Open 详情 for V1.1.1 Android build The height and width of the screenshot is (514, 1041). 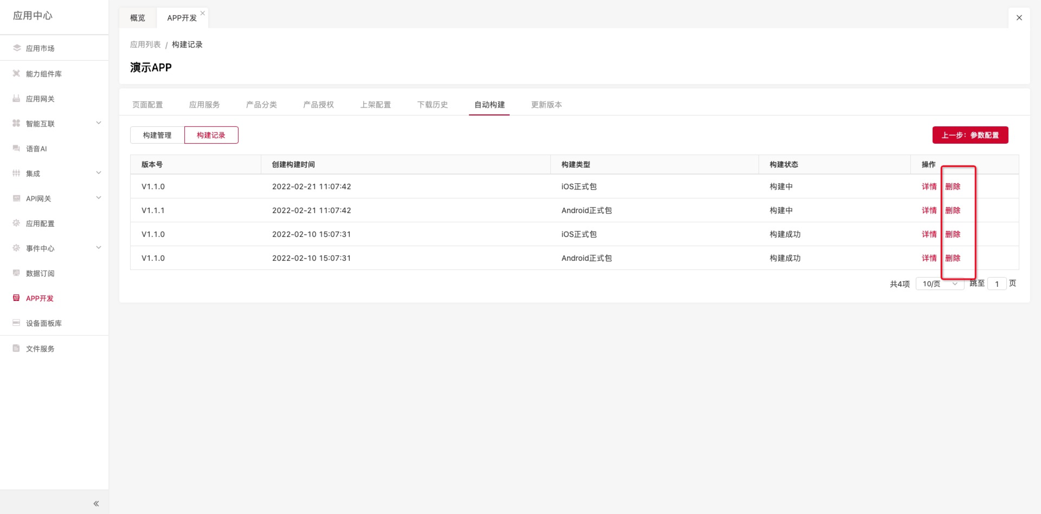click(x=929, y=210)
